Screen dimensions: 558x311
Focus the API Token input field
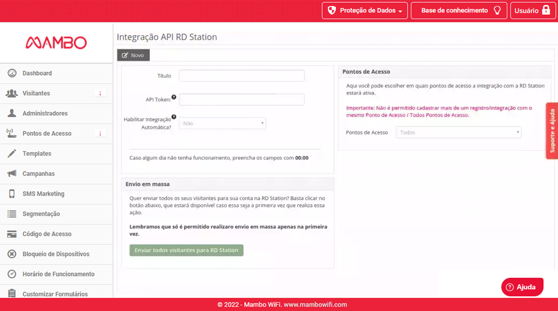[241, 100]
